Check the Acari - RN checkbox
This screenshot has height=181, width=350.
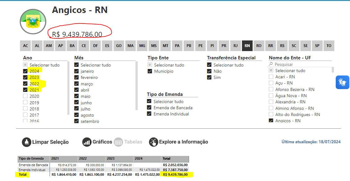(271, 77)
